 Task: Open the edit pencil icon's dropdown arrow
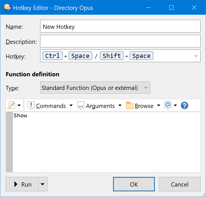[19, 105]
